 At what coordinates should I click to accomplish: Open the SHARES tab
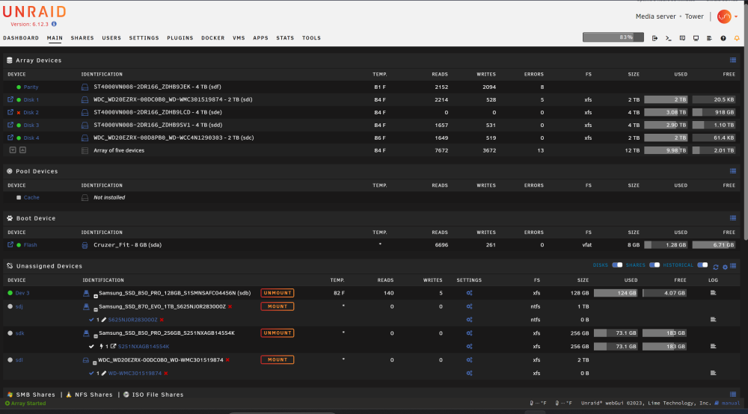[82, 38]
